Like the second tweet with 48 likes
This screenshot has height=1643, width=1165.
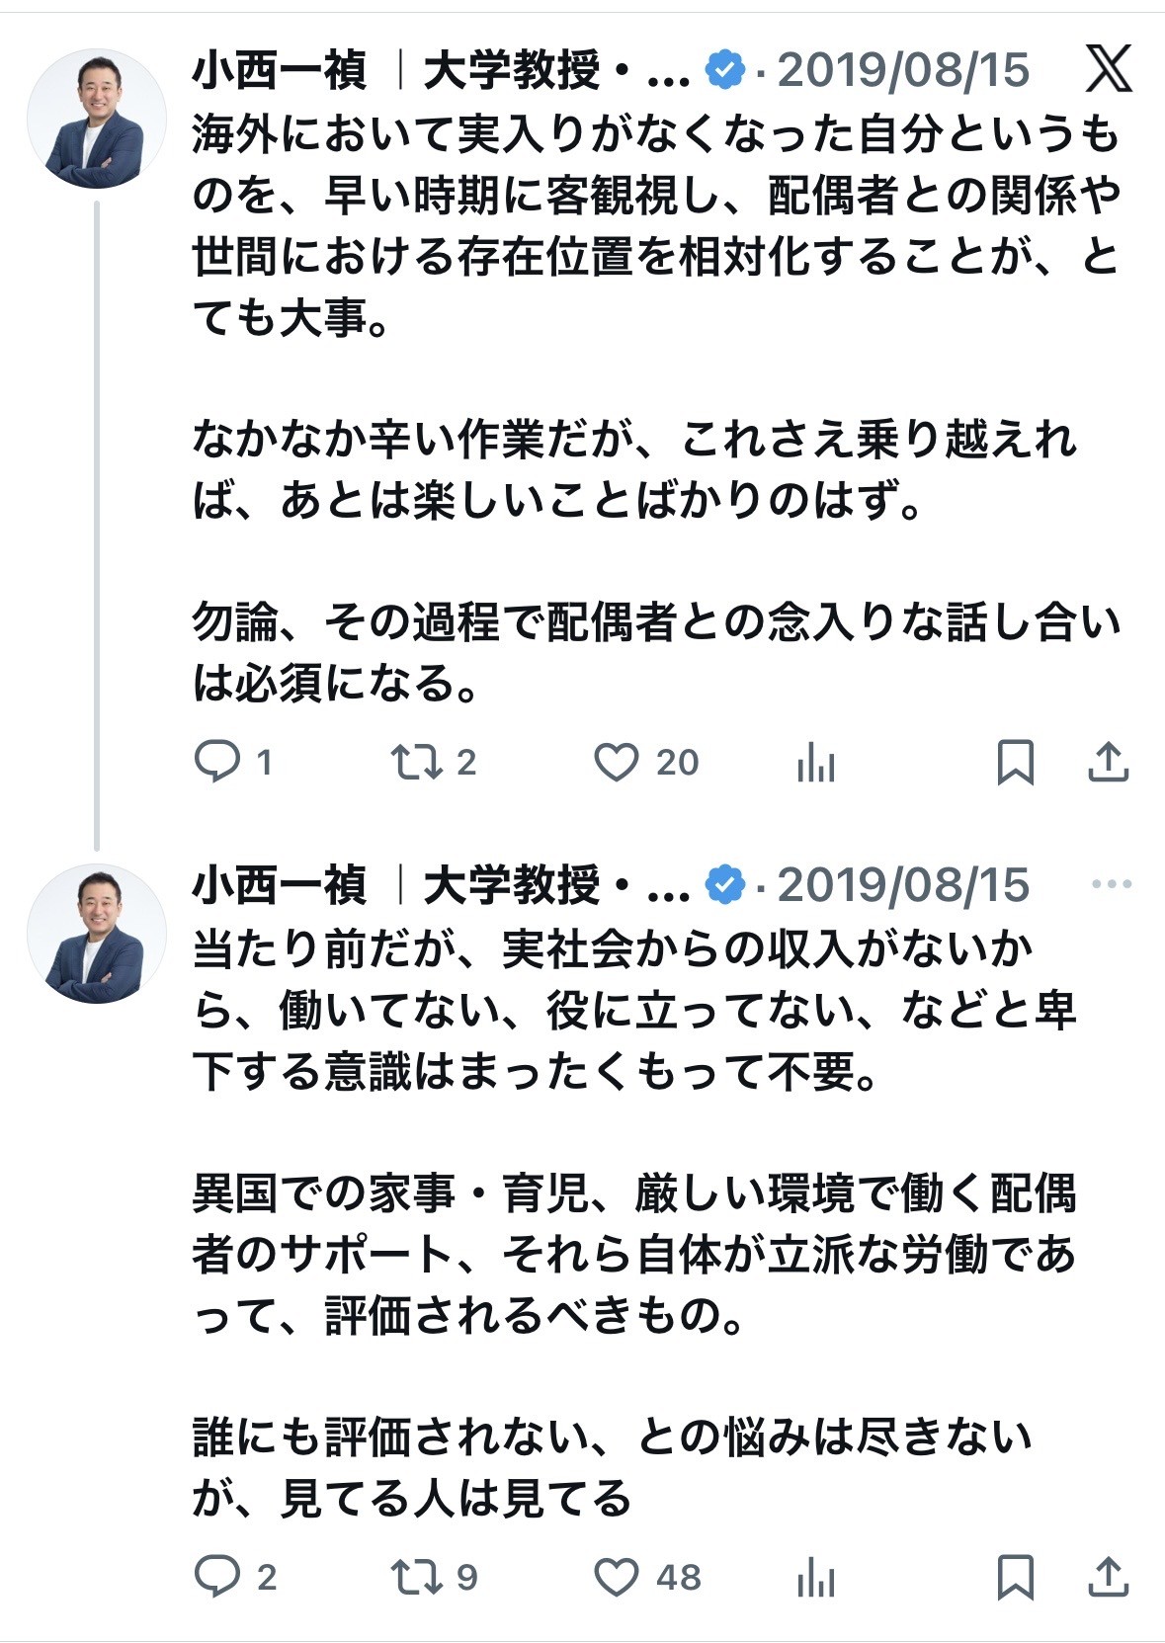click(x=617, y=1578)
